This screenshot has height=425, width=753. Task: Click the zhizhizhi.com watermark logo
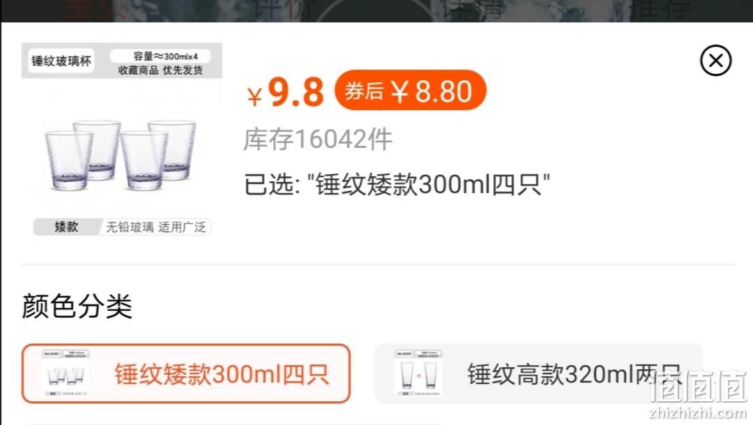coord(697,394)
